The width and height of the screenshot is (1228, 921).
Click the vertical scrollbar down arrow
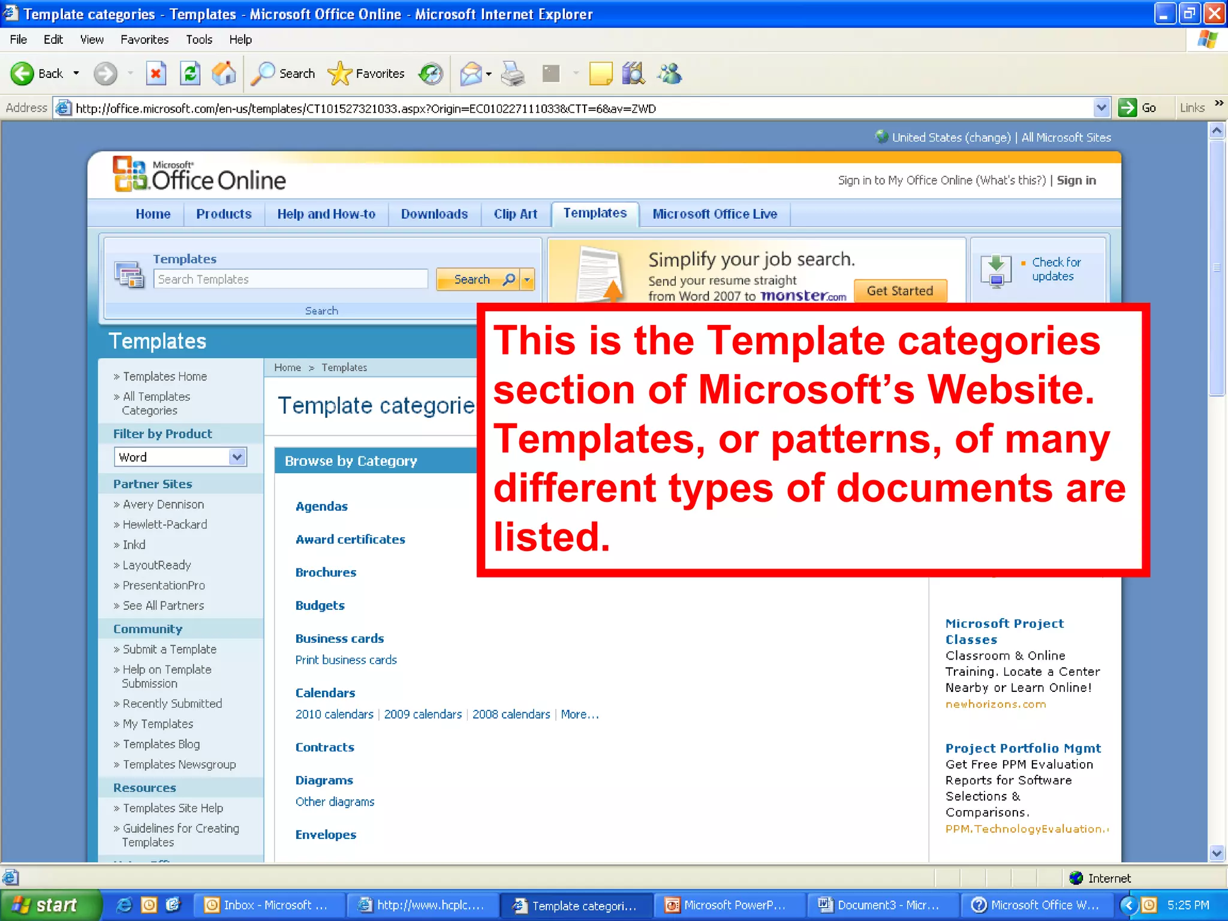point(1217,853)
